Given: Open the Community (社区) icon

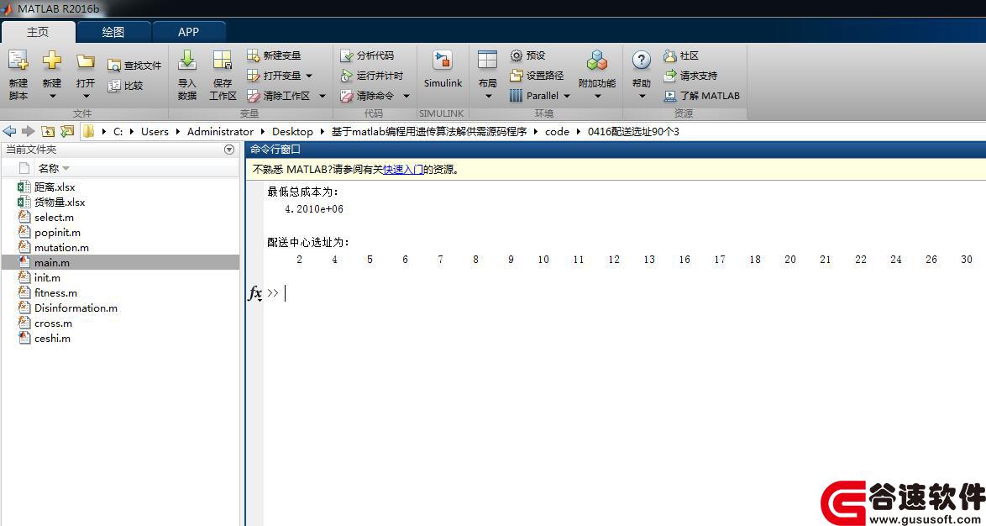Looking at the screenshot, I should point(669,55).
